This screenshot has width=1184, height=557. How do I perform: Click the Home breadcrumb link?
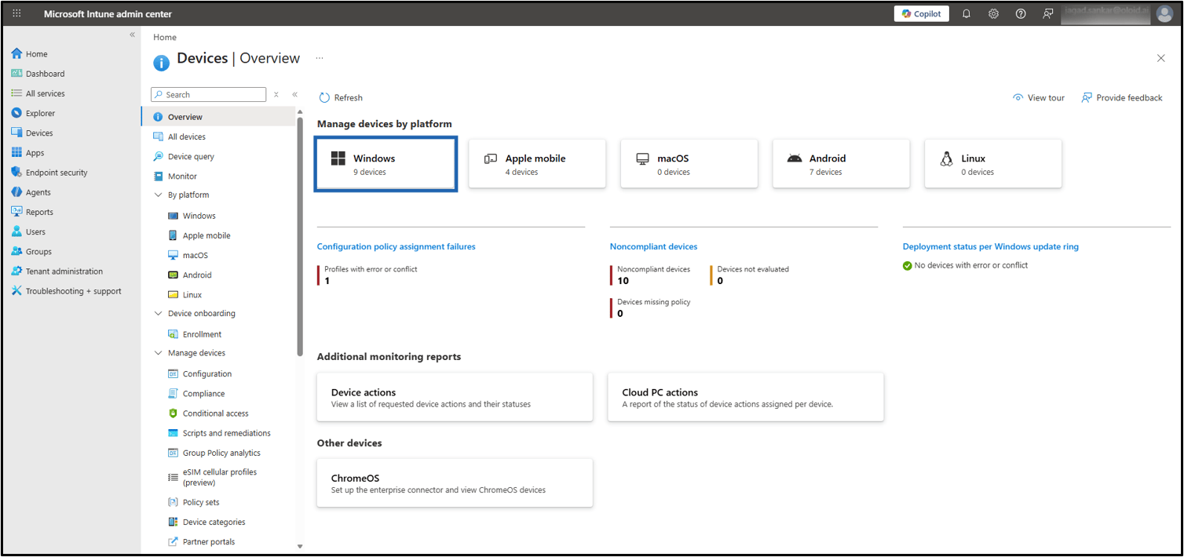pyautogui.click(x=165, y=37)
